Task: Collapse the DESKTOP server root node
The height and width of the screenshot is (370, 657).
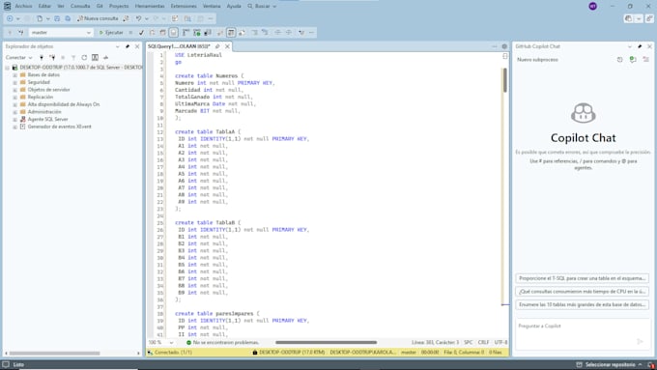Action: click(7, 68)
